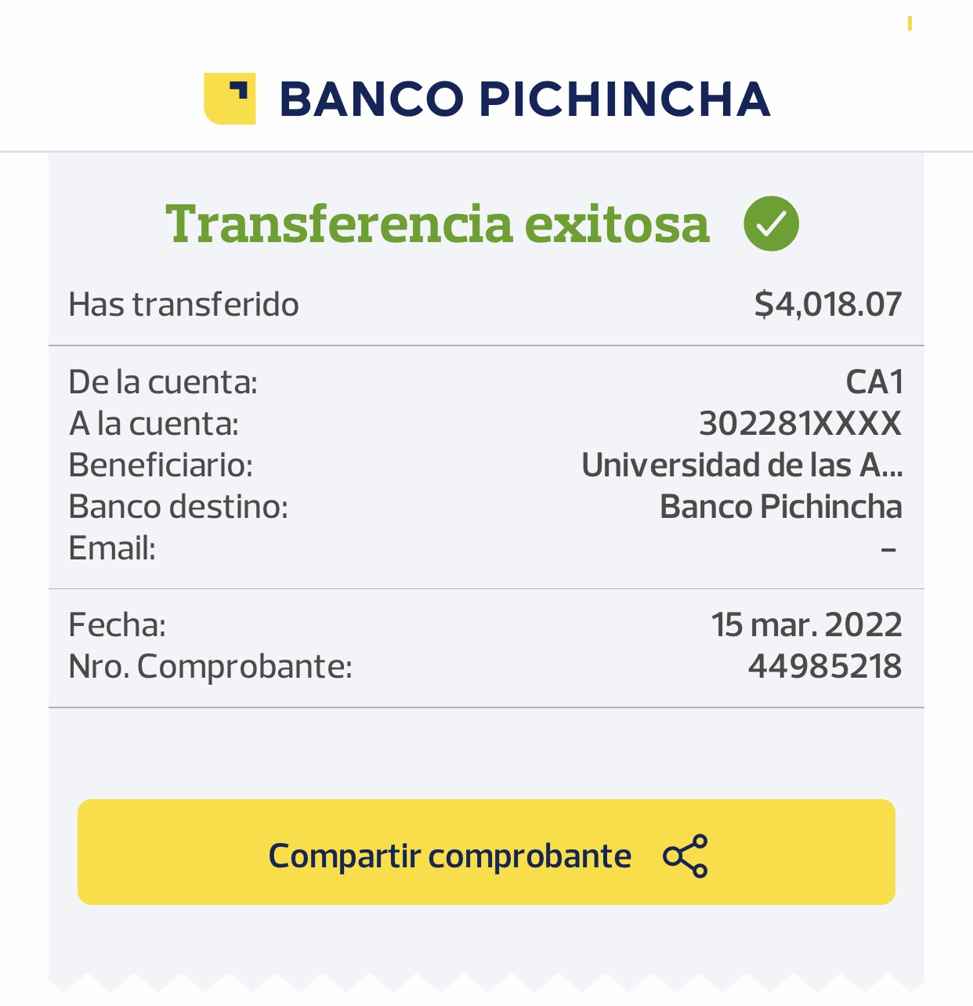Click the Banco destino label
Screen dimensions: 973x1006
[x=178, y=507]
